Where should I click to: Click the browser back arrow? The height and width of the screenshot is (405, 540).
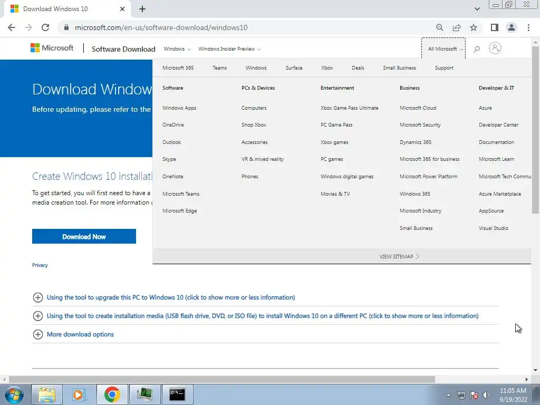[x=12, y=27]
